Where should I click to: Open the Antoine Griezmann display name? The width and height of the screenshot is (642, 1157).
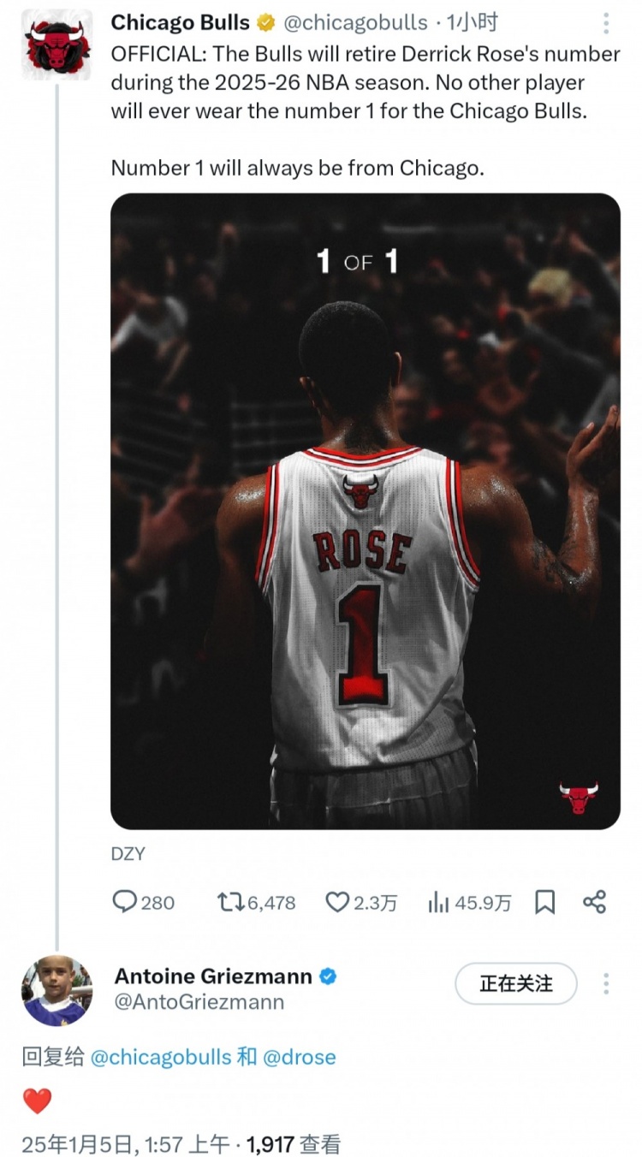coord(213,976)
